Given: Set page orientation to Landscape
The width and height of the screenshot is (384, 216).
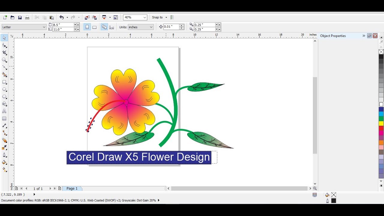Looking at the screenshot, I should click(94, 27).
